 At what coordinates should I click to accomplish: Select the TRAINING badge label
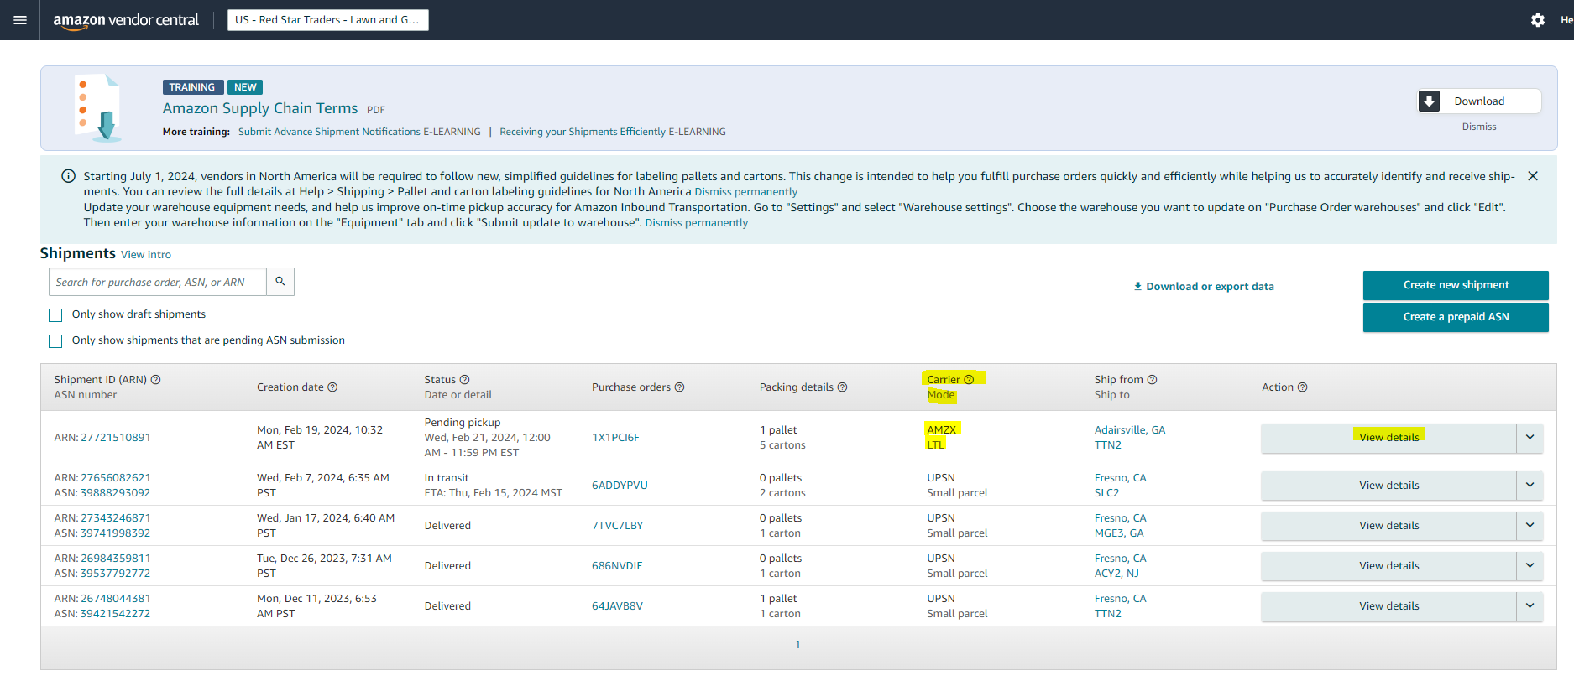pyautogui.click(x=192, y=87)
